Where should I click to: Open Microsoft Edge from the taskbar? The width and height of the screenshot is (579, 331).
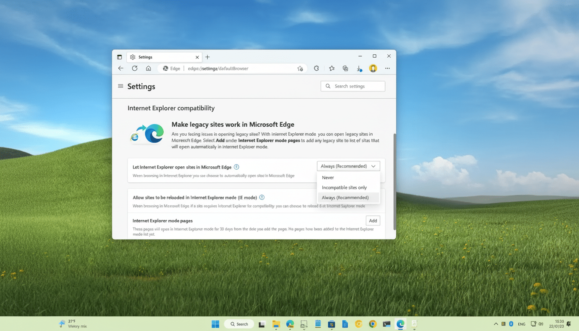pos(400,324)
